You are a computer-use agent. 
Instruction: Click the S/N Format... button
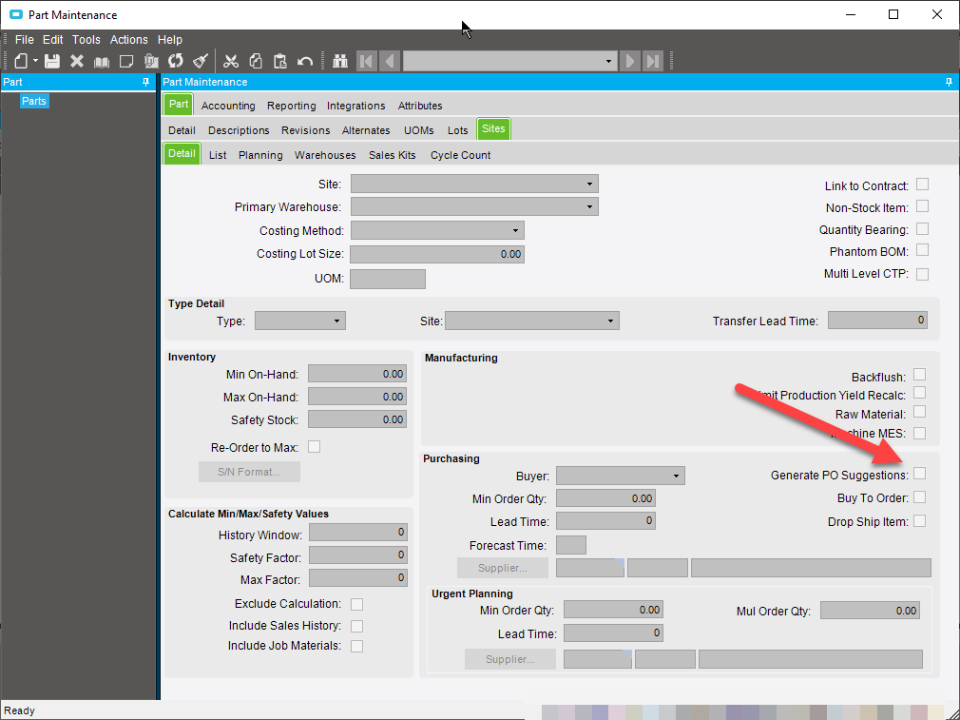pos(249,472)
